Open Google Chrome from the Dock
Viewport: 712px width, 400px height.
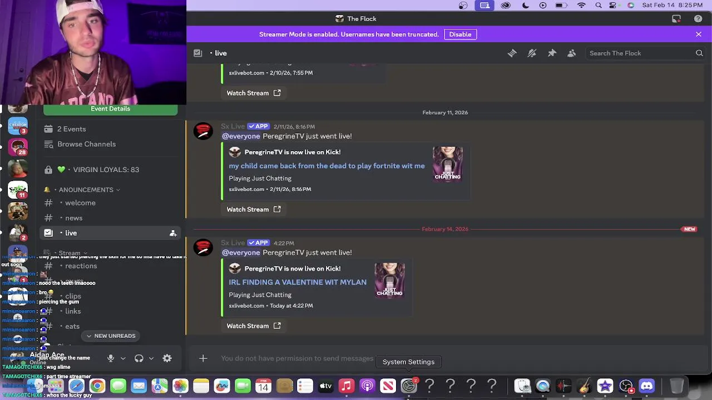coord(97,386)
